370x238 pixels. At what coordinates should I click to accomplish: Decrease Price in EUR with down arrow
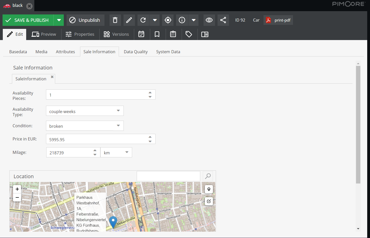(x=150, y=141)
